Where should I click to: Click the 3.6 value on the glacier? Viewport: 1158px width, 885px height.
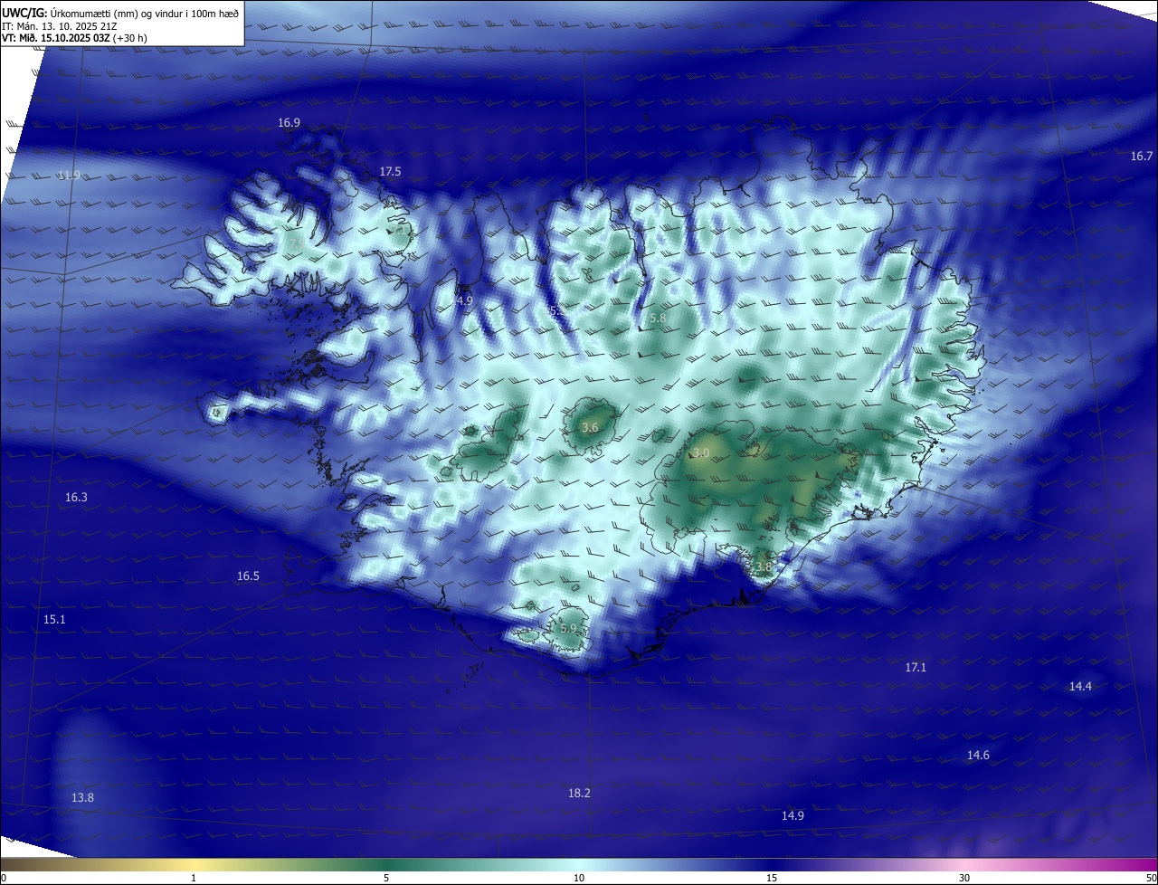point(591,427)
